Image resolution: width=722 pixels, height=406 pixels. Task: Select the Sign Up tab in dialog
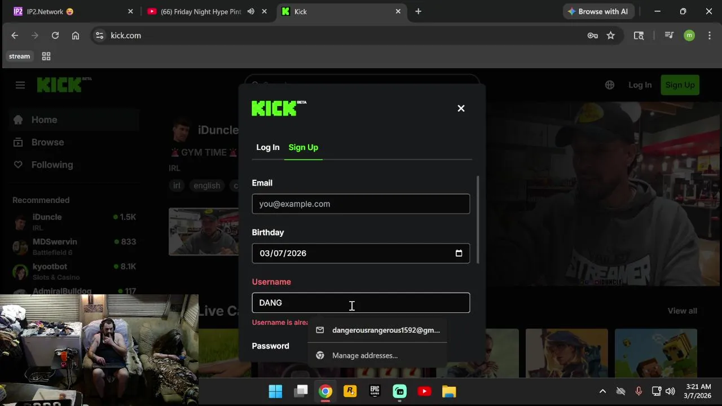[x=303, y=147]
